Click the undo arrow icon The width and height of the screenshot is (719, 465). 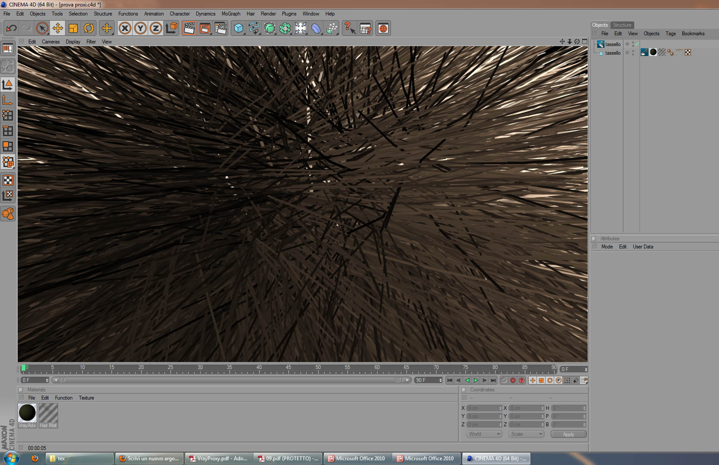pos(11,28)
